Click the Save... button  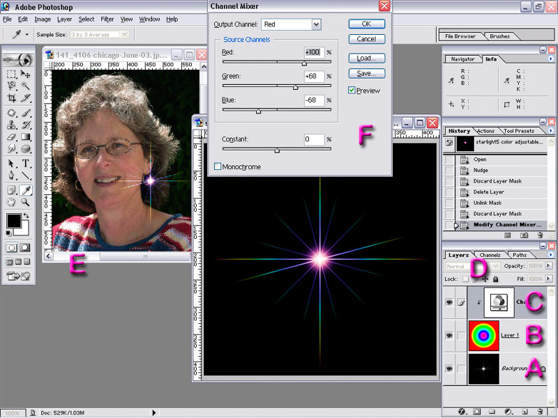[367, 73]
